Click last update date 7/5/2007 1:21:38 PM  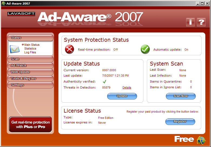pos(115,76)
